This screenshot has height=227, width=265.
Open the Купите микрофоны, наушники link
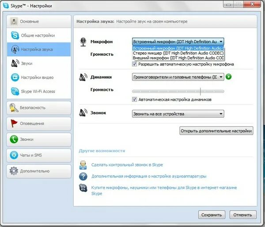point(164,190)
